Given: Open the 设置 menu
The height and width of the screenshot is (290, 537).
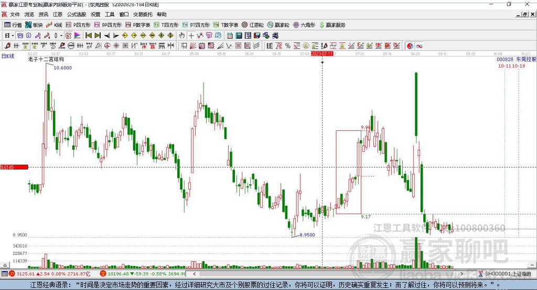Looking at the screenshot, I should tap(95, 14).
